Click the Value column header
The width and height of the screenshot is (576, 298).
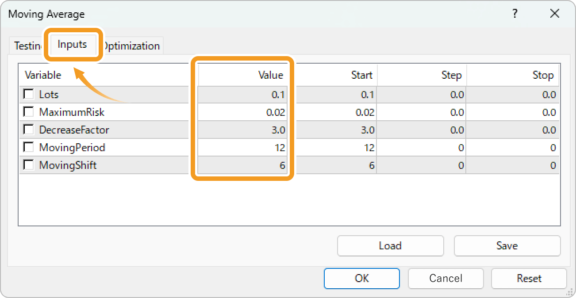pyautogui.click(x=242, y=75)
